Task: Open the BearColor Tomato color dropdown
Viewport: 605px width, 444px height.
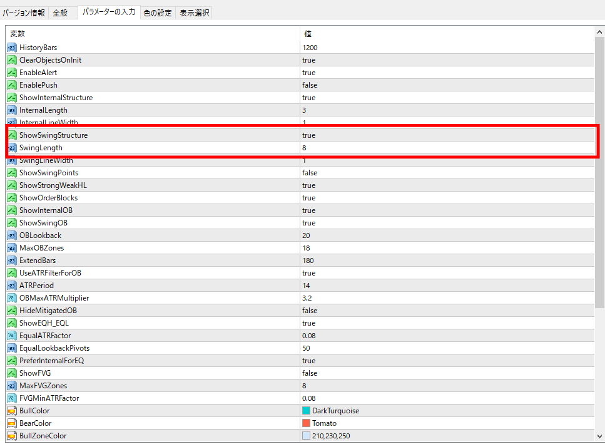Action: tap(324, 423)
